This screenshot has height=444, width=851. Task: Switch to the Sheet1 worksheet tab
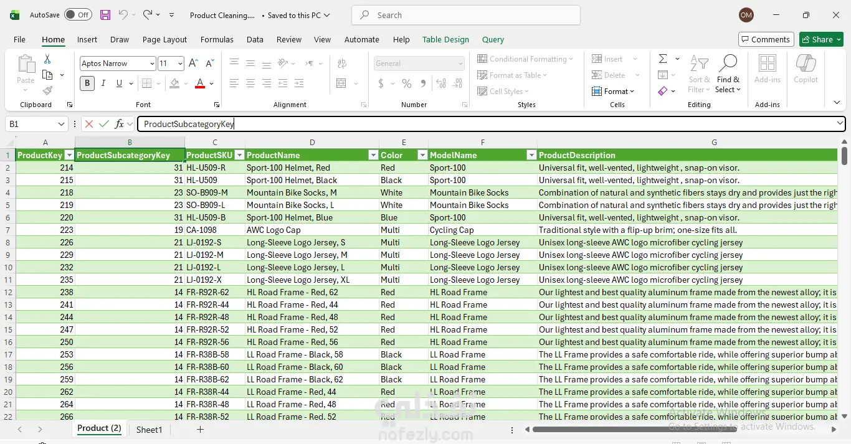[x=149, y=429]
